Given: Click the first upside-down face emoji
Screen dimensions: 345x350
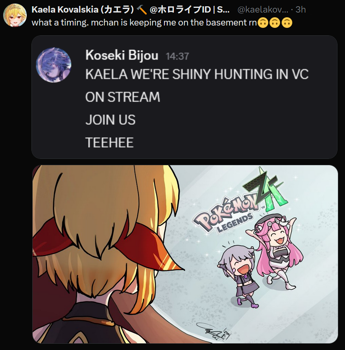Looking at the screenshot, I should [x=263, y=22].
